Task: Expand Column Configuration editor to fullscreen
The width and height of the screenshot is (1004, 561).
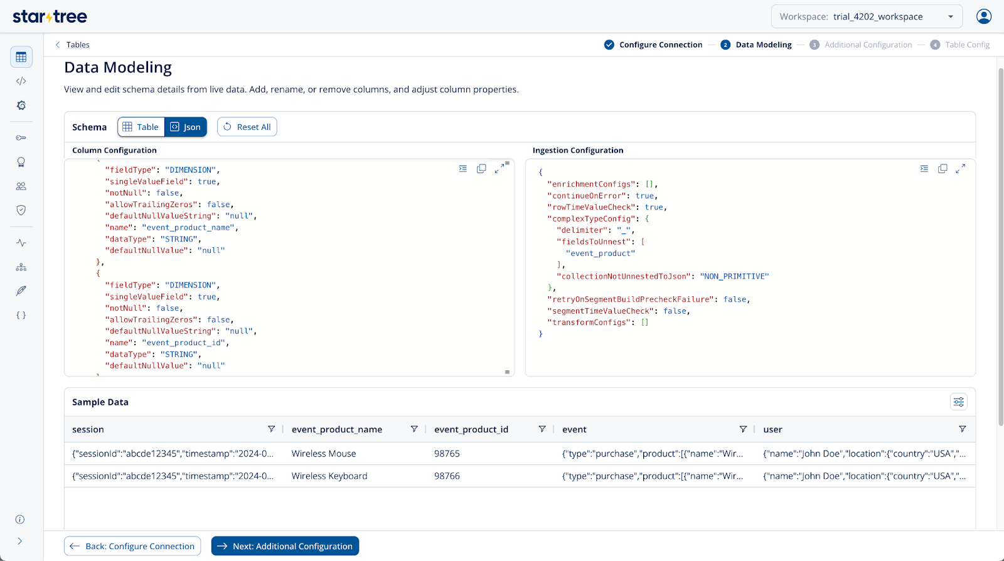Action: point(499,169)
